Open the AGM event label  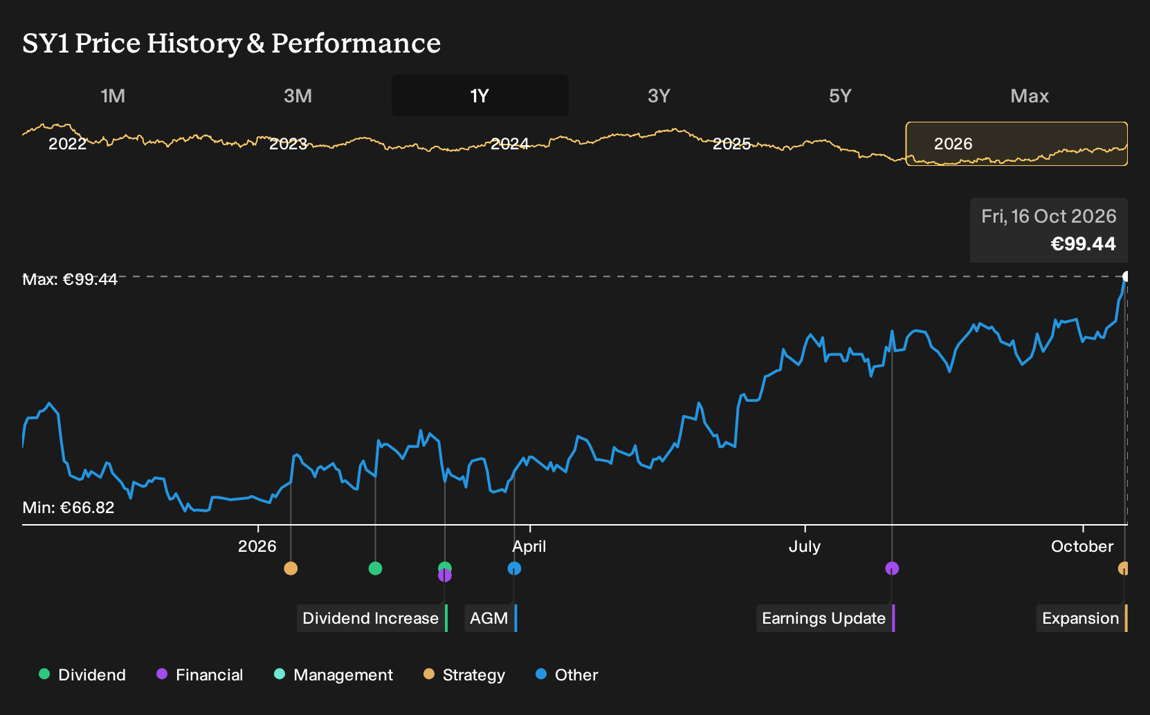(491, 618)
